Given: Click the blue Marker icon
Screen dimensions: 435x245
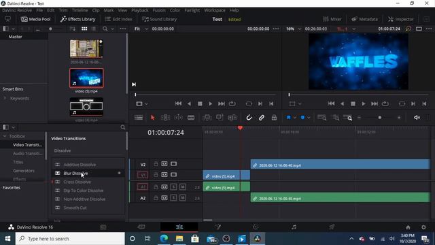Looking at the screenshot, I should 302,118.
